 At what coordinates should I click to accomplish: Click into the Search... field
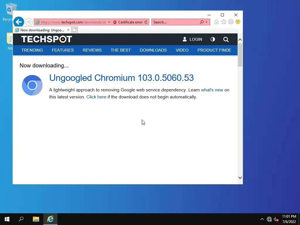coord(176,22)
